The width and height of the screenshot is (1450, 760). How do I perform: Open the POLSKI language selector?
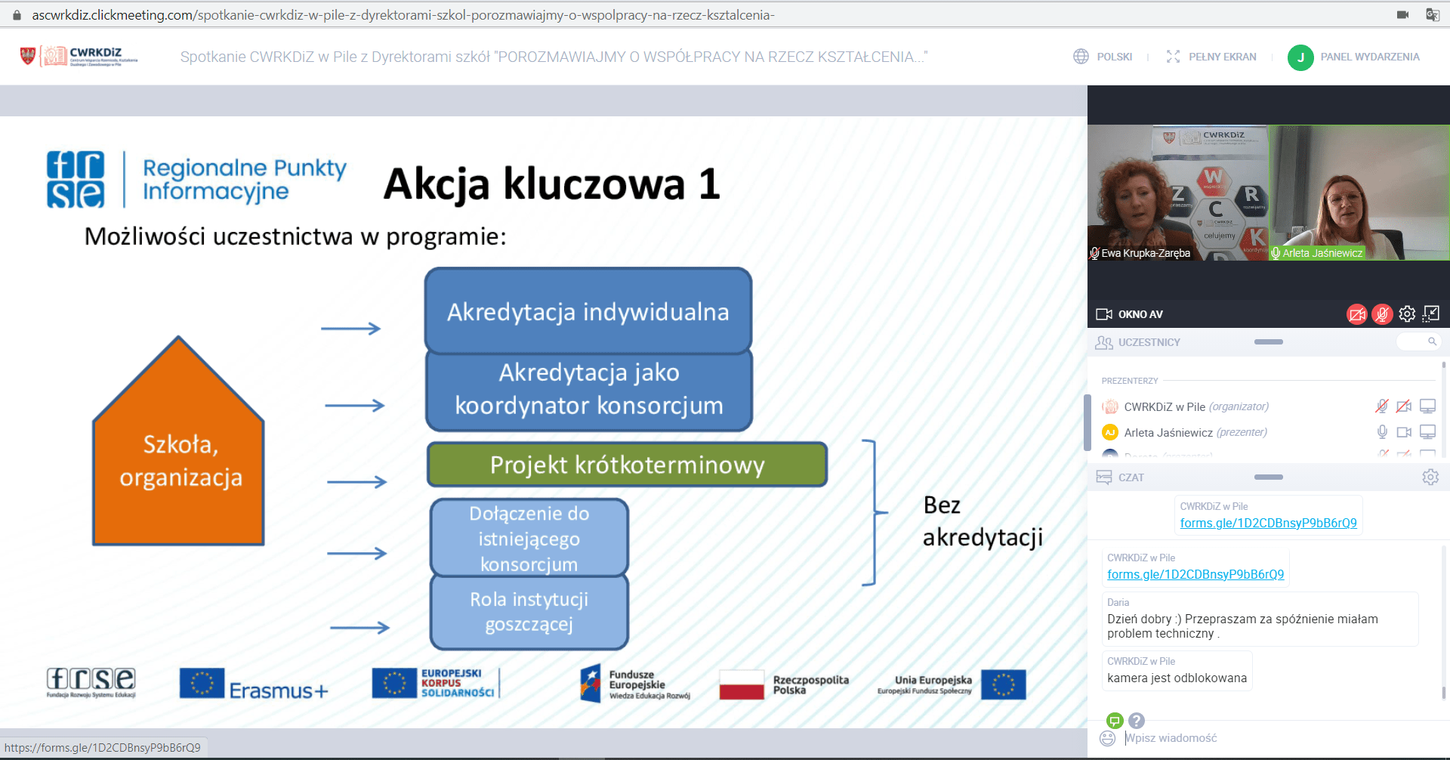[1103, 57]
